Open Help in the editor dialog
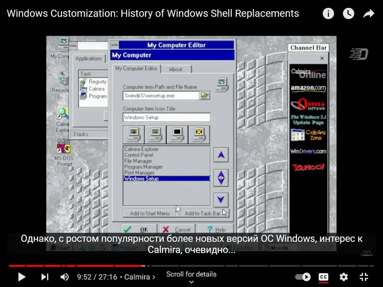This screenshot has height=287, width=383. pos(215,229)
